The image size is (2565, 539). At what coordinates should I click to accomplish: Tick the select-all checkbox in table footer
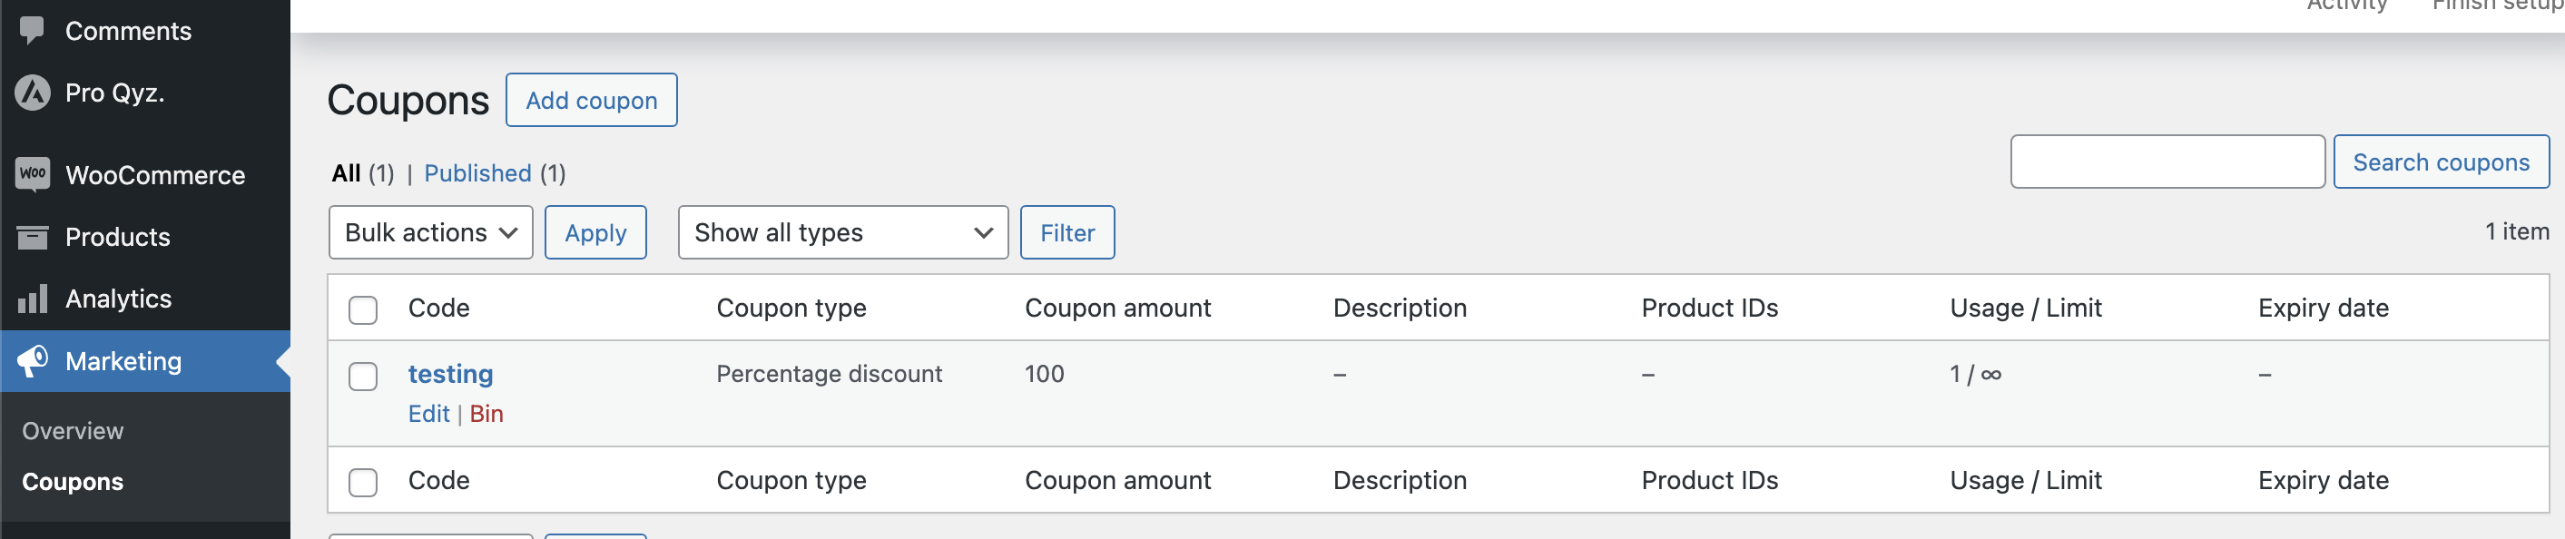tap(363, 482)
